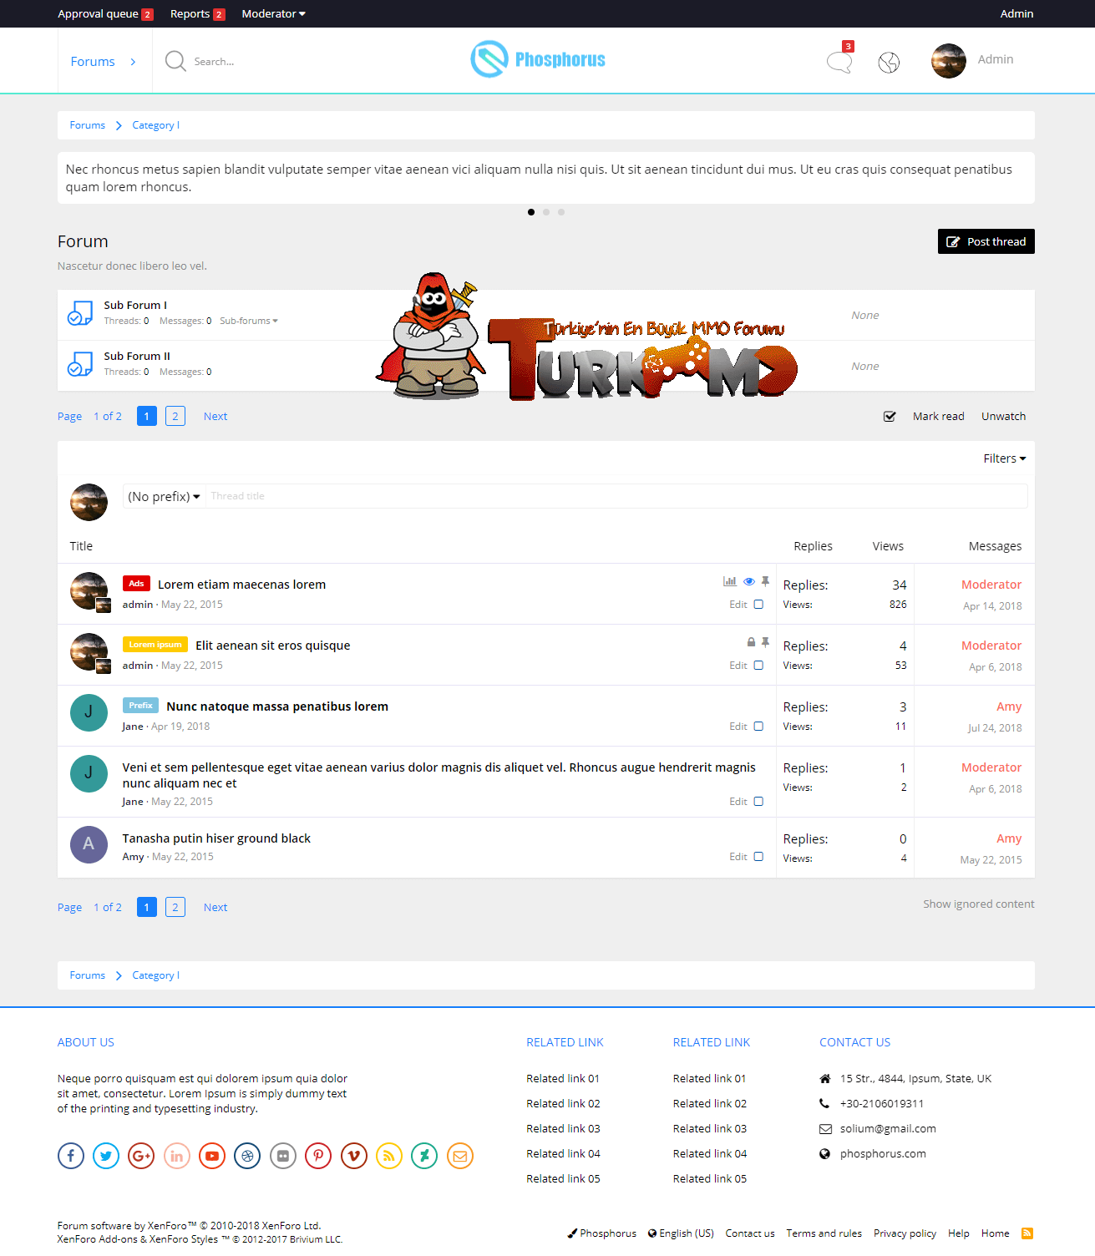Click the pin icon on Lorem etiam thread
Viewport: 1095px width, 1256px height.
pyautogui.click(x=765, y=581)
